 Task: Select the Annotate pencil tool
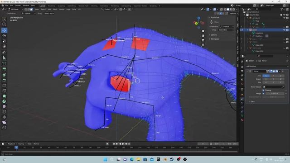(x=4, y=53)
